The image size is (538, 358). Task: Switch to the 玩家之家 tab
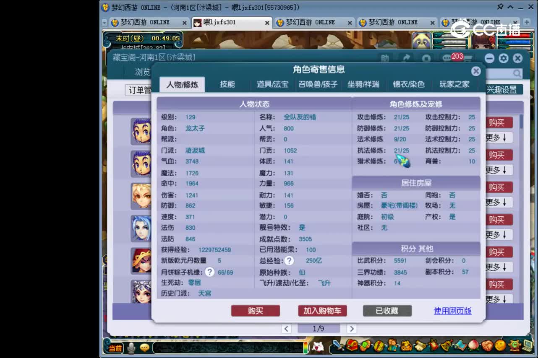454,84
